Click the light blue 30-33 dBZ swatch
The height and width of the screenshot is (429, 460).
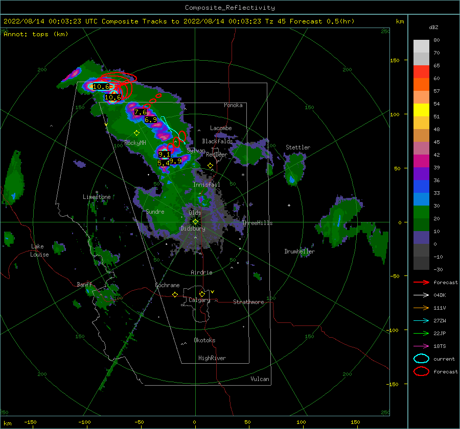(x=421, y=199)
